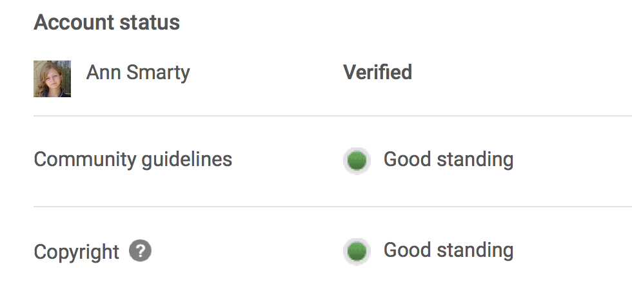Click the word standing in Copyright's status
Screen dimensions: 632x300
[475, 251]
